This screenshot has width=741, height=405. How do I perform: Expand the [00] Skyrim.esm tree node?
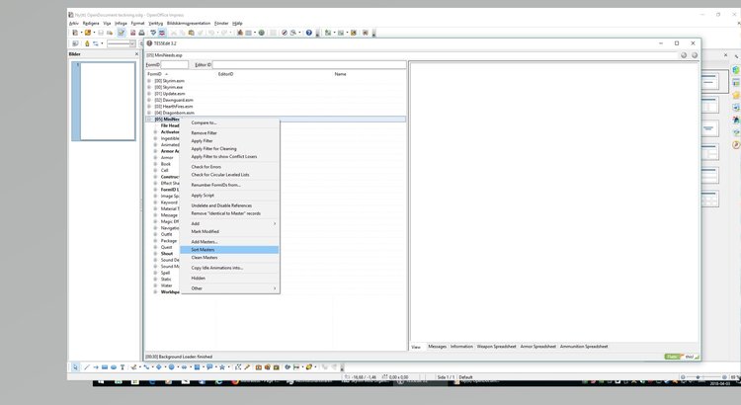(x=149, y=81)
